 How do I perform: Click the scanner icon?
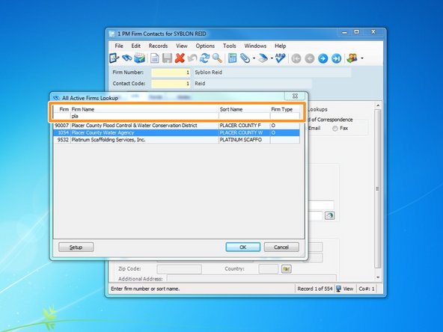263,58
